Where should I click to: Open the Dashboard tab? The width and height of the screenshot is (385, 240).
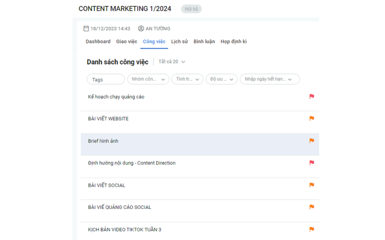[x=98, y=41]
